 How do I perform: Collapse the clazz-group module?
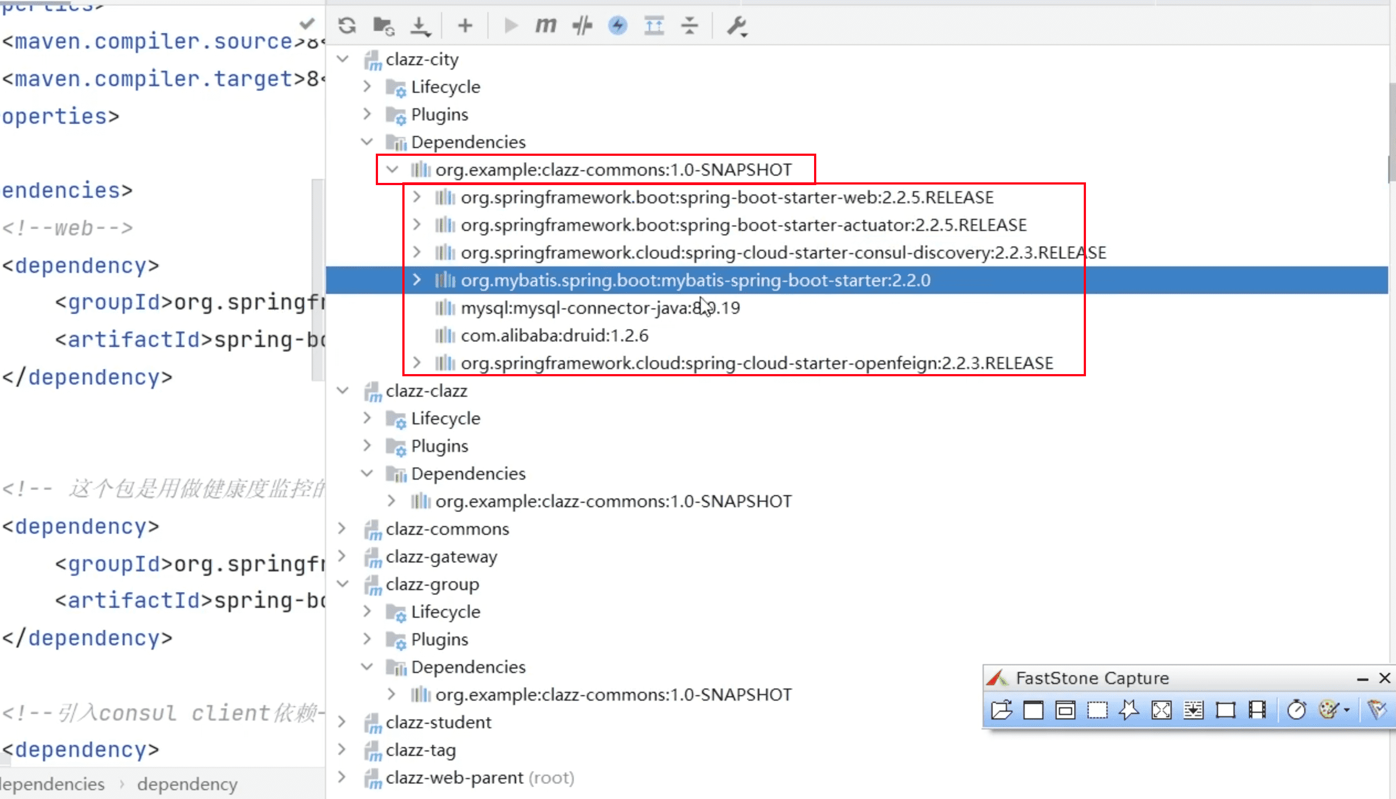(343, 584)
